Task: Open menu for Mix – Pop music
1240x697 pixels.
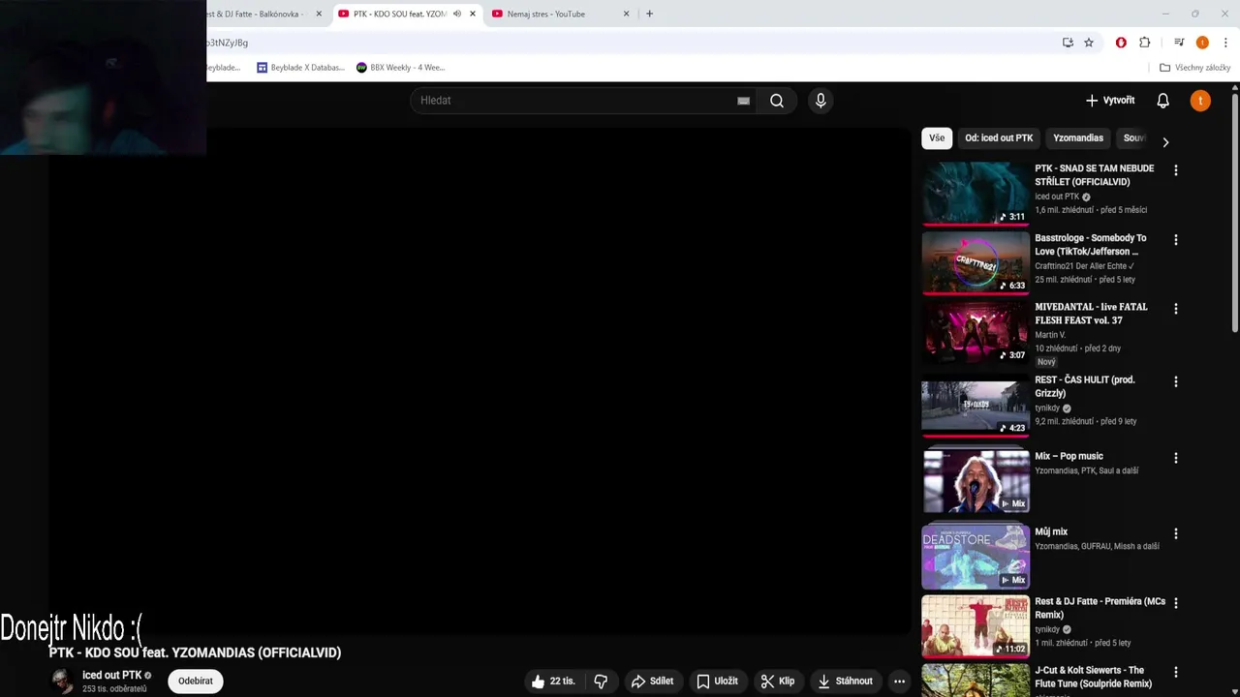Action: coord(1176,458)
